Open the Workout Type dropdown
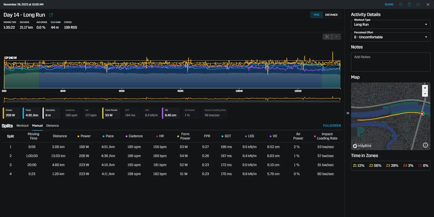 point(391,24)
